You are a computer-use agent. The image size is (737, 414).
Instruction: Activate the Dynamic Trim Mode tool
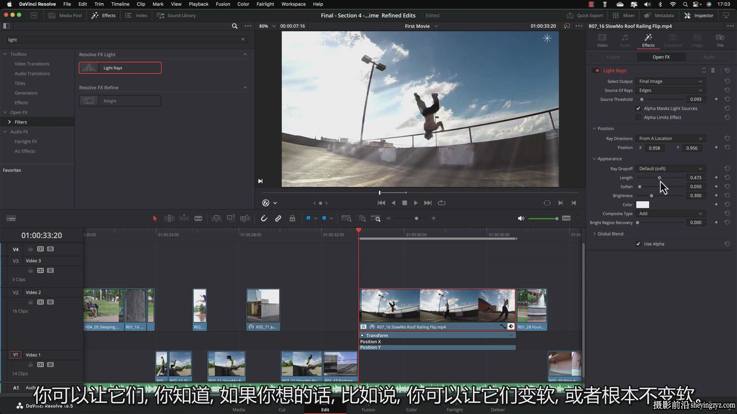(184, 219)
